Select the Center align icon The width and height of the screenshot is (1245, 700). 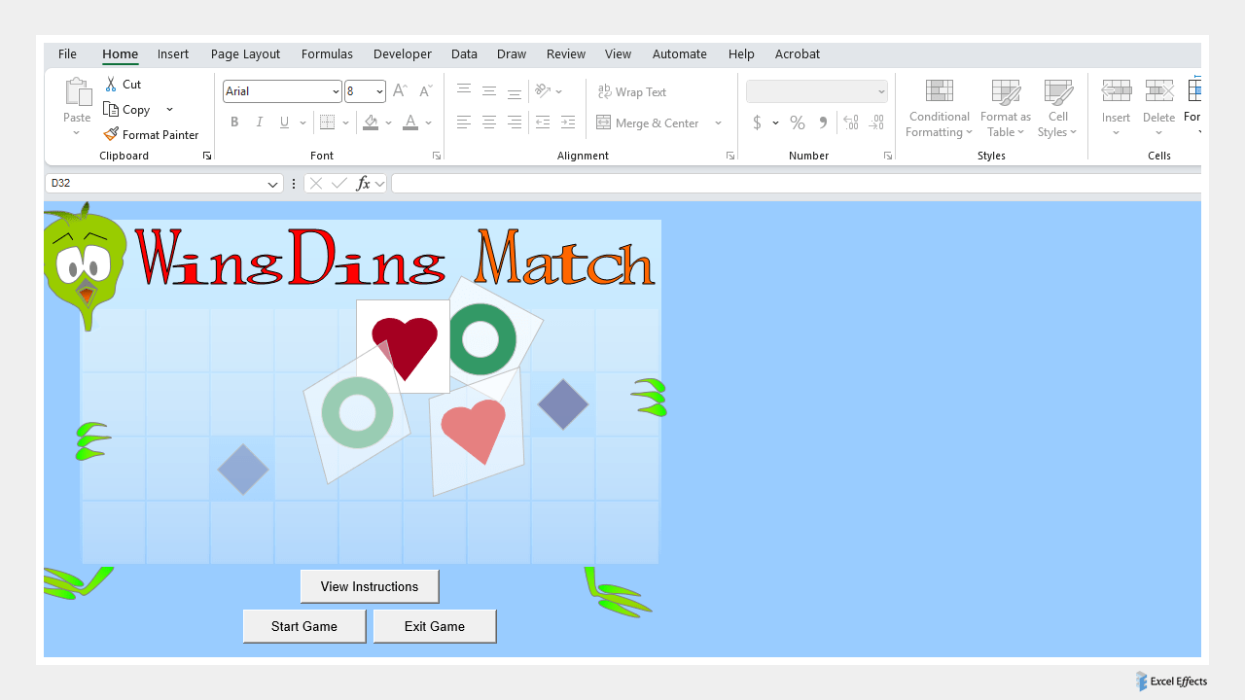click(489, 122)
